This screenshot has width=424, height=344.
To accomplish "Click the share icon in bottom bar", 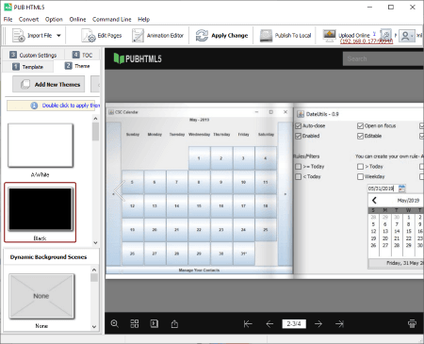I will pos(174,323).
